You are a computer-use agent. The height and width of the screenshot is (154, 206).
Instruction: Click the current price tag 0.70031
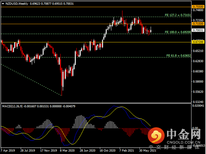point(198,30)
